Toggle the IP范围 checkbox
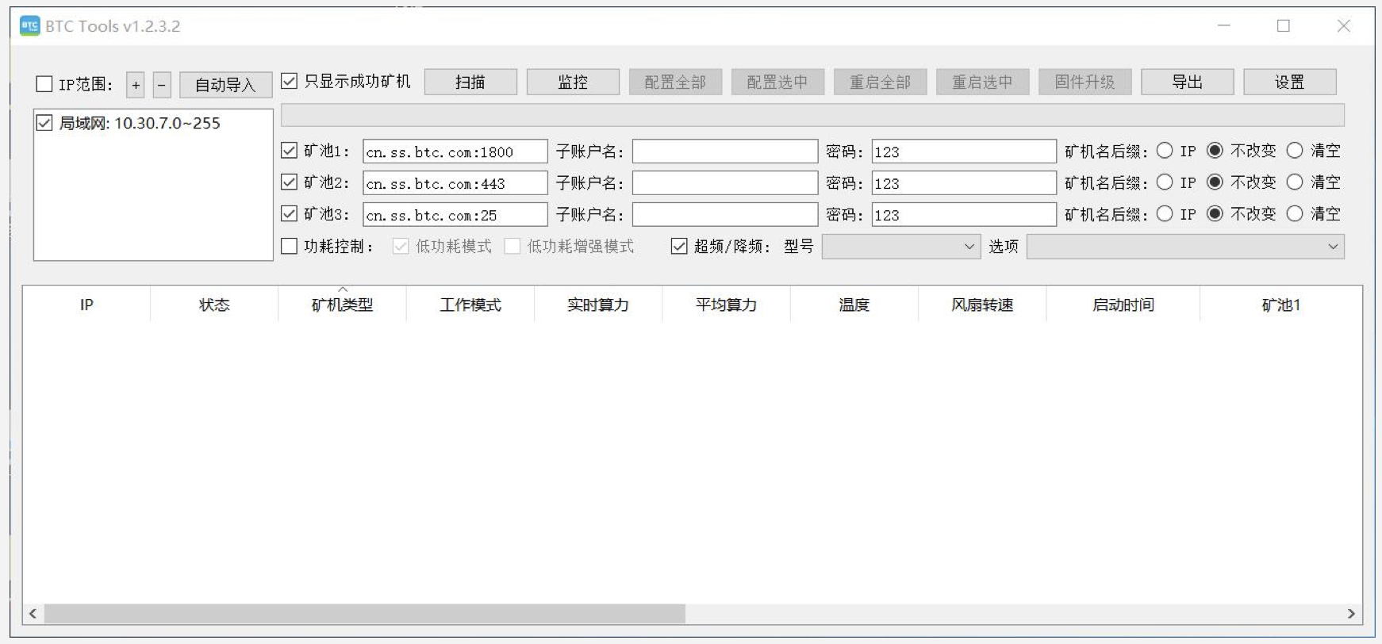This screenshot has width=1382, height=644. point(44,84)
